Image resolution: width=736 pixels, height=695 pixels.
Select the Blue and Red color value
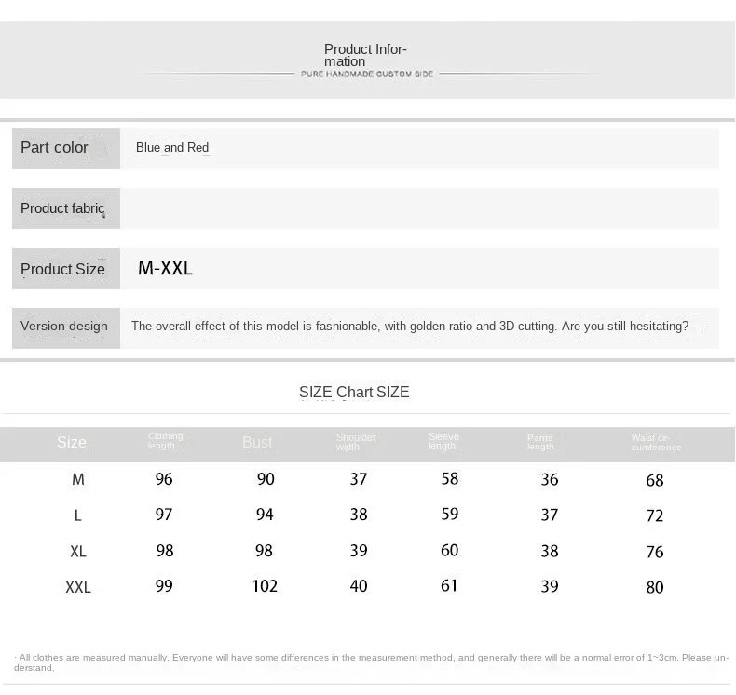[x=172, y=148]
